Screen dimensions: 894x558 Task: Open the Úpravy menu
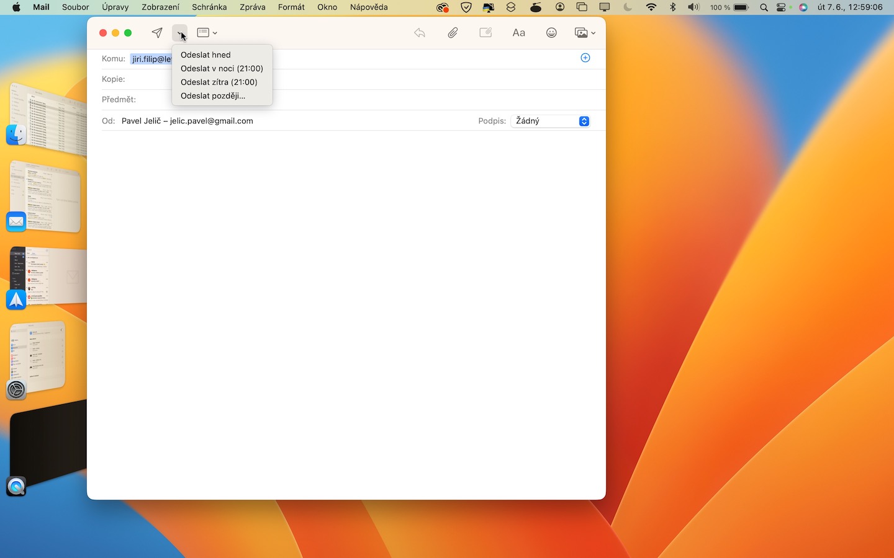click(x=115, y=7)
